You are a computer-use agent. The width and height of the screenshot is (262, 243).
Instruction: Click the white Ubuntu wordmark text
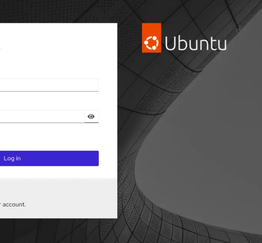(x=195, y=43)
